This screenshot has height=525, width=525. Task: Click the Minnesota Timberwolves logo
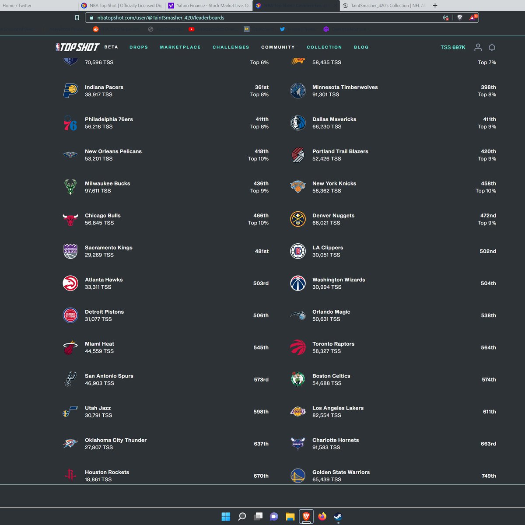click(x=298, y=91)
